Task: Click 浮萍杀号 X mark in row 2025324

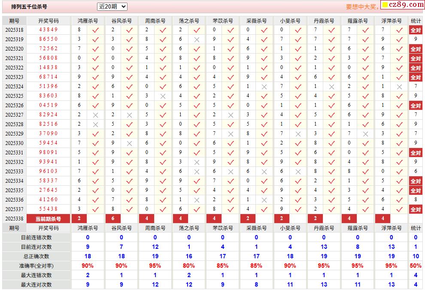Action: 399,87
